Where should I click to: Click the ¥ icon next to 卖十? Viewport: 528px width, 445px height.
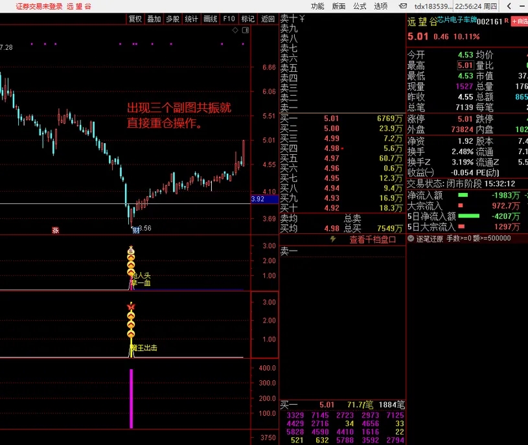(302, 19)
